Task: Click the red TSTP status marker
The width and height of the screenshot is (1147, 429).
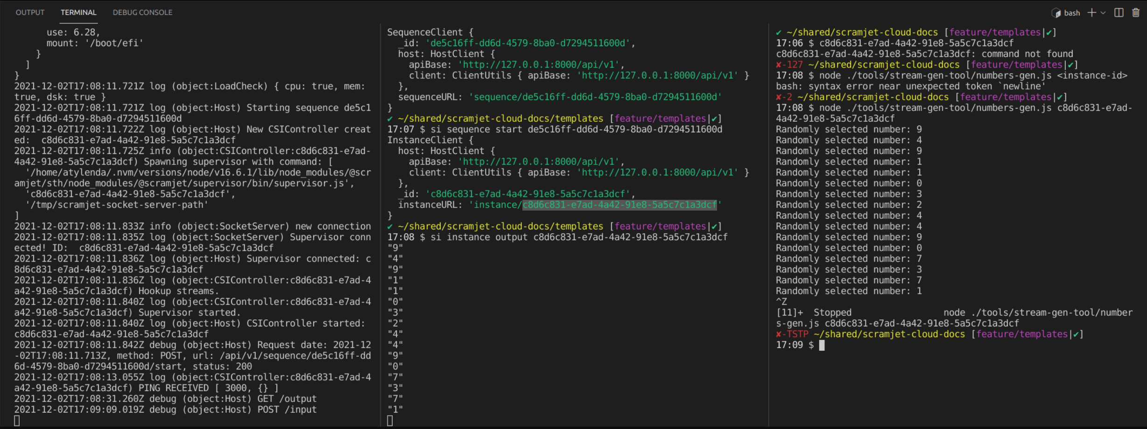Action: (793, 334)
